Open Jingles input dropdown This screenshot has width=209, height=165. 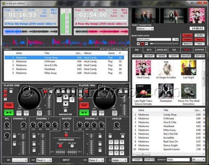(x=119, y=160)
